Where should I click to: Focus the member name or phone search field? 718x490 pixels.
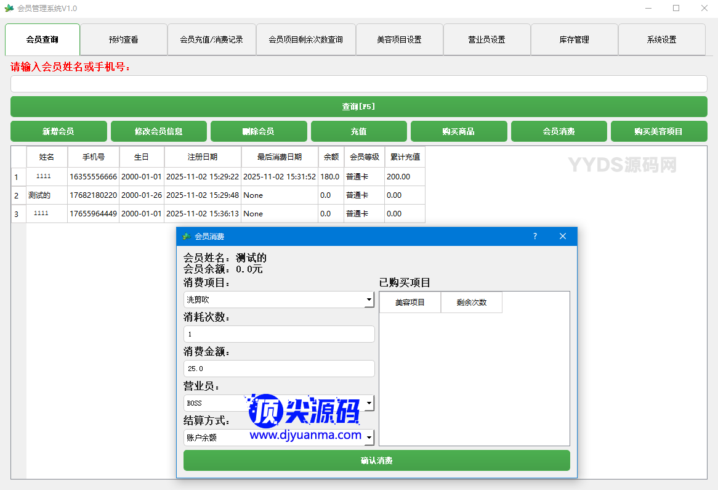tap(358, 84)
